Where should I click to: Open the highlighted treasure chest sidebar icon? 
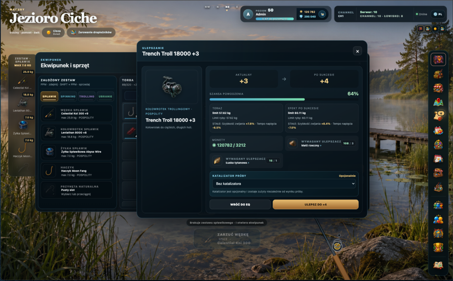(x=438, y=60)
